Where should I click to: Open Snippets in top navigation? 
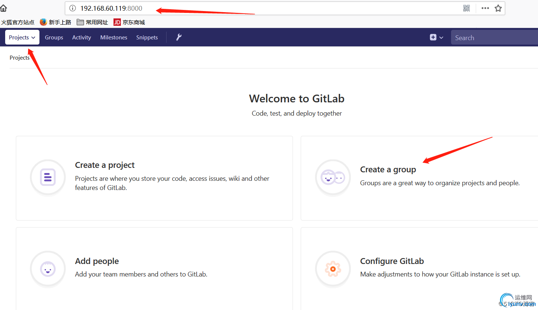(x=147, y=37)
